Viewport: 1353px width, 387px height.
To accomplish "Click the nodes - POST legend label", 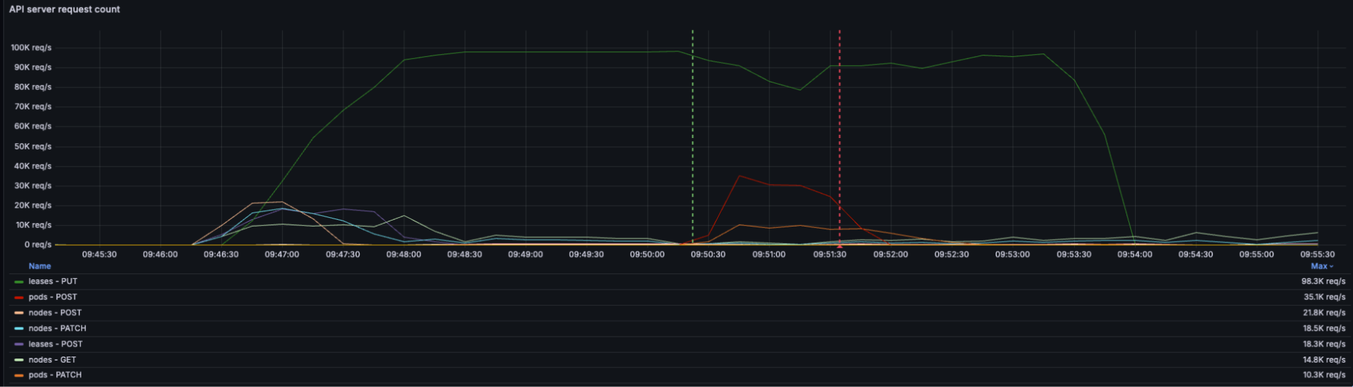I will (x=55, y=313).
